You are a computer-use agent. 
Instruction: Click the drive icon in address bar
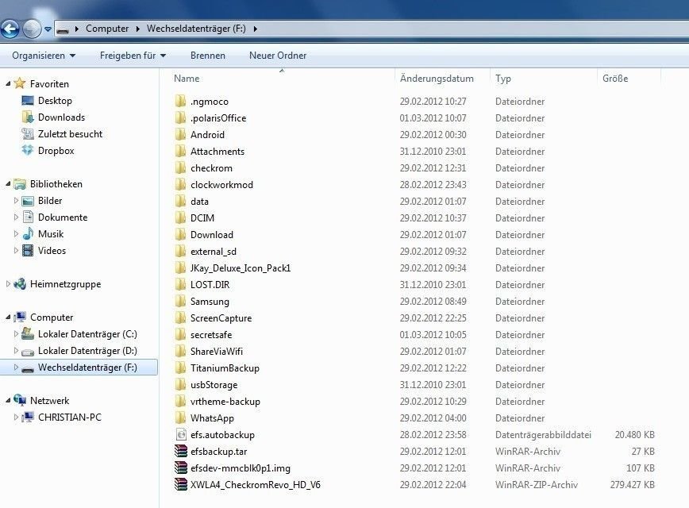[x=63, y=29]
